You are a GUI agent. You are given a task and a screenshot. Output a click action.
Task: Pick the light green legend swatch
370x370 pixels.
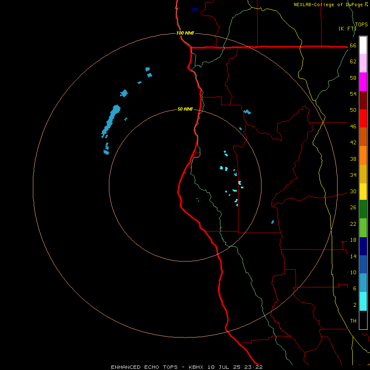pos(363,228)
